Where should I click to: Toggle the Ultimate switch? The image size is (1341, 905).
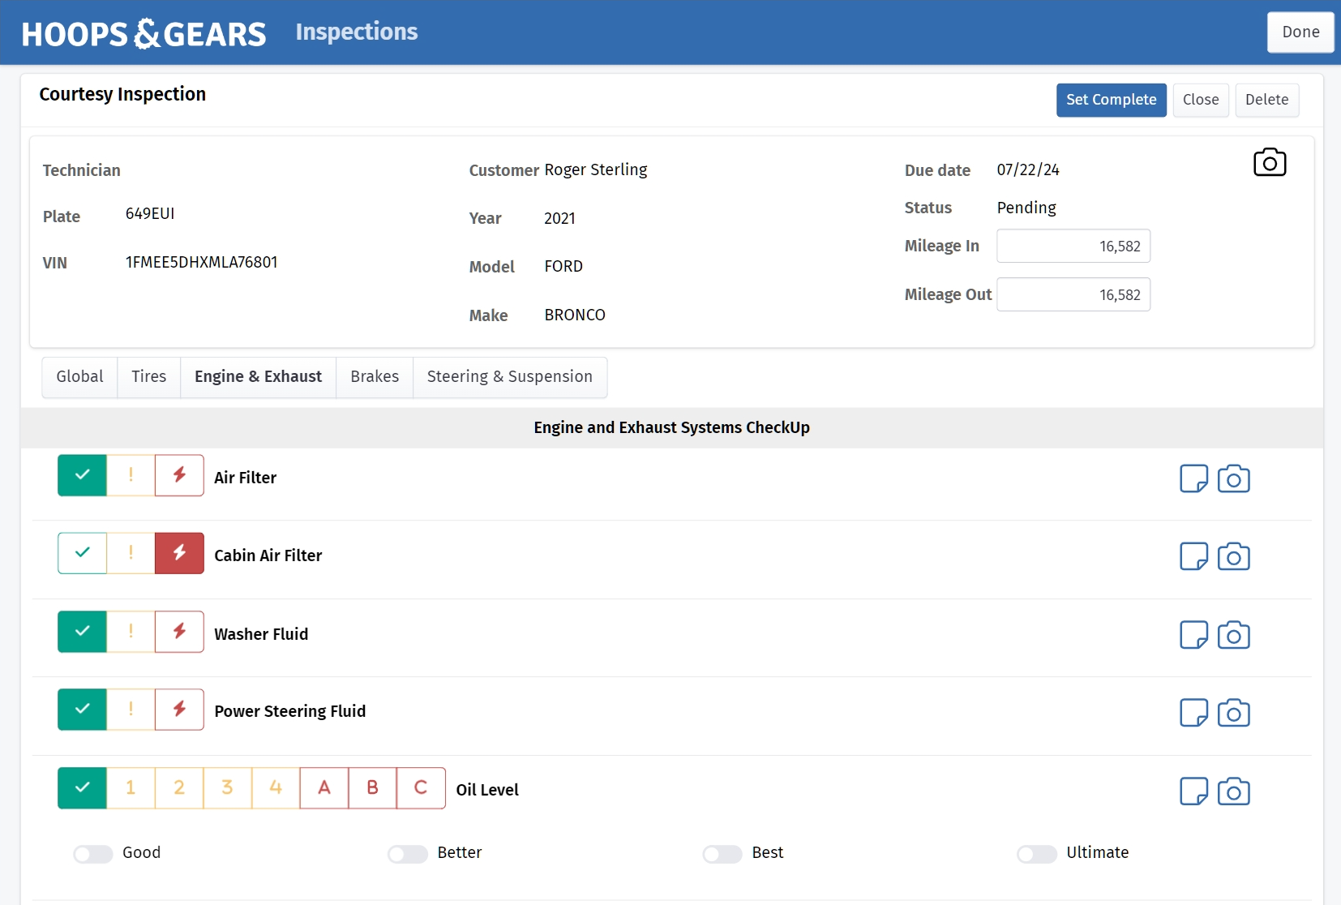tap(1037, 854)
